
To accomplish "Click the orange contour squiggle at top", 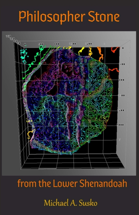I will (100, 54).
